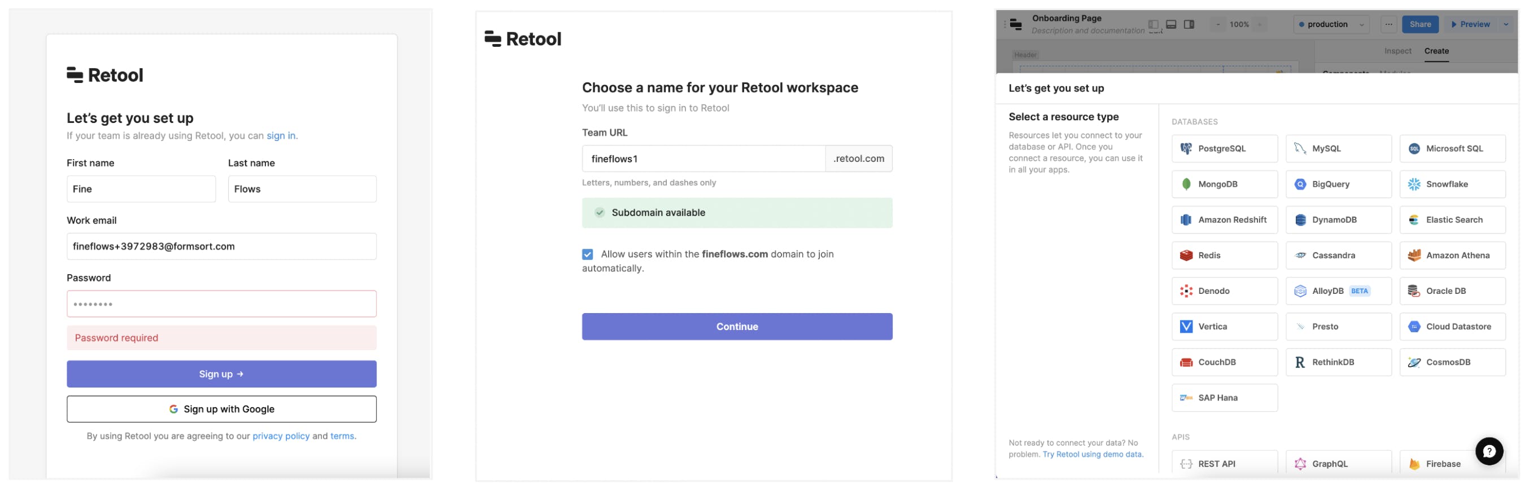Image resolution: width=1529 pixels, height=493 pixels.
Task: Click the Subdomain available message
Action: [x=737, y=213]
